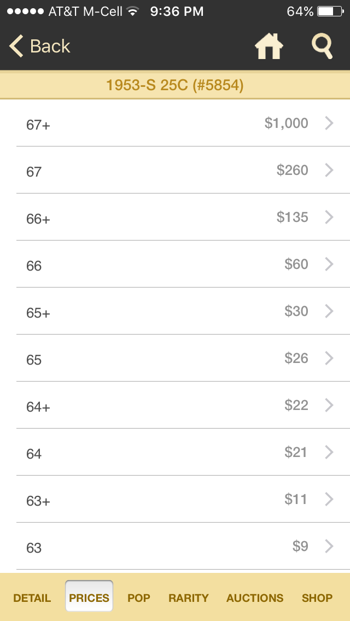
Task: Tap the arrow on 64+ row
Action: click(329, 405)
